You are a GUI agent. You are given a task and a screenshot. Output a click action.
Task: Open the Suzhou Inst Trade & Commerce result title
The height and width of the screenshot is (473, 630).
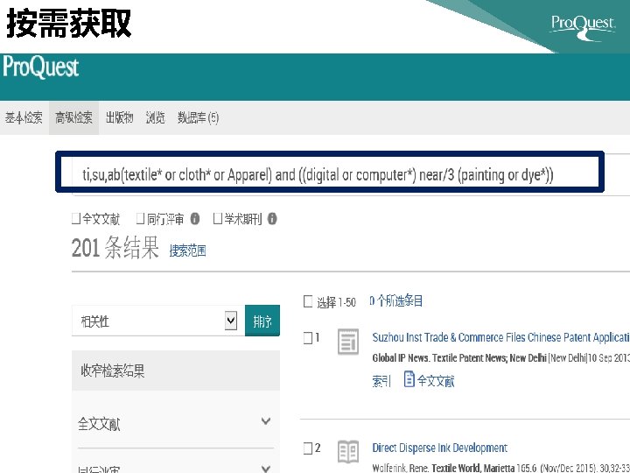500,337
